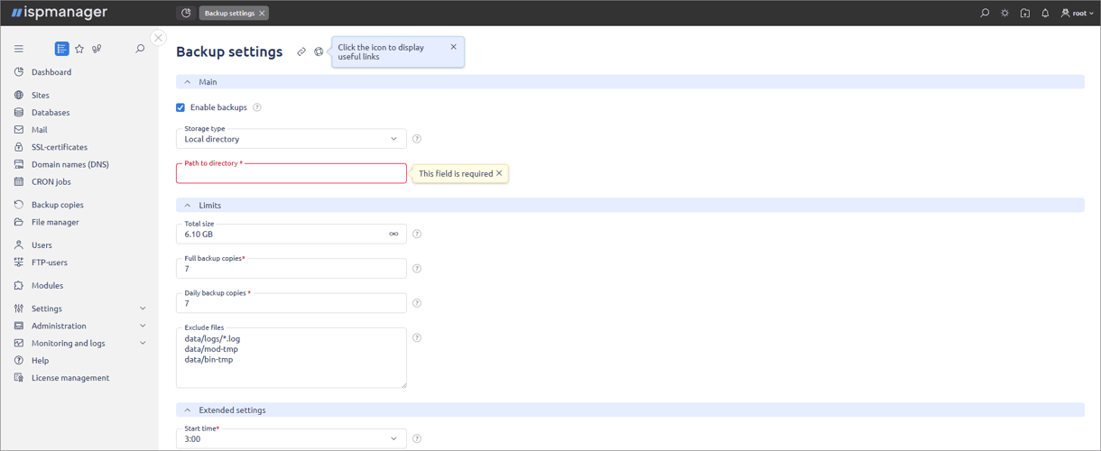Open the favorites star tab in sidebar
This screenshot has height=451, width=1101.
[79, 49]
